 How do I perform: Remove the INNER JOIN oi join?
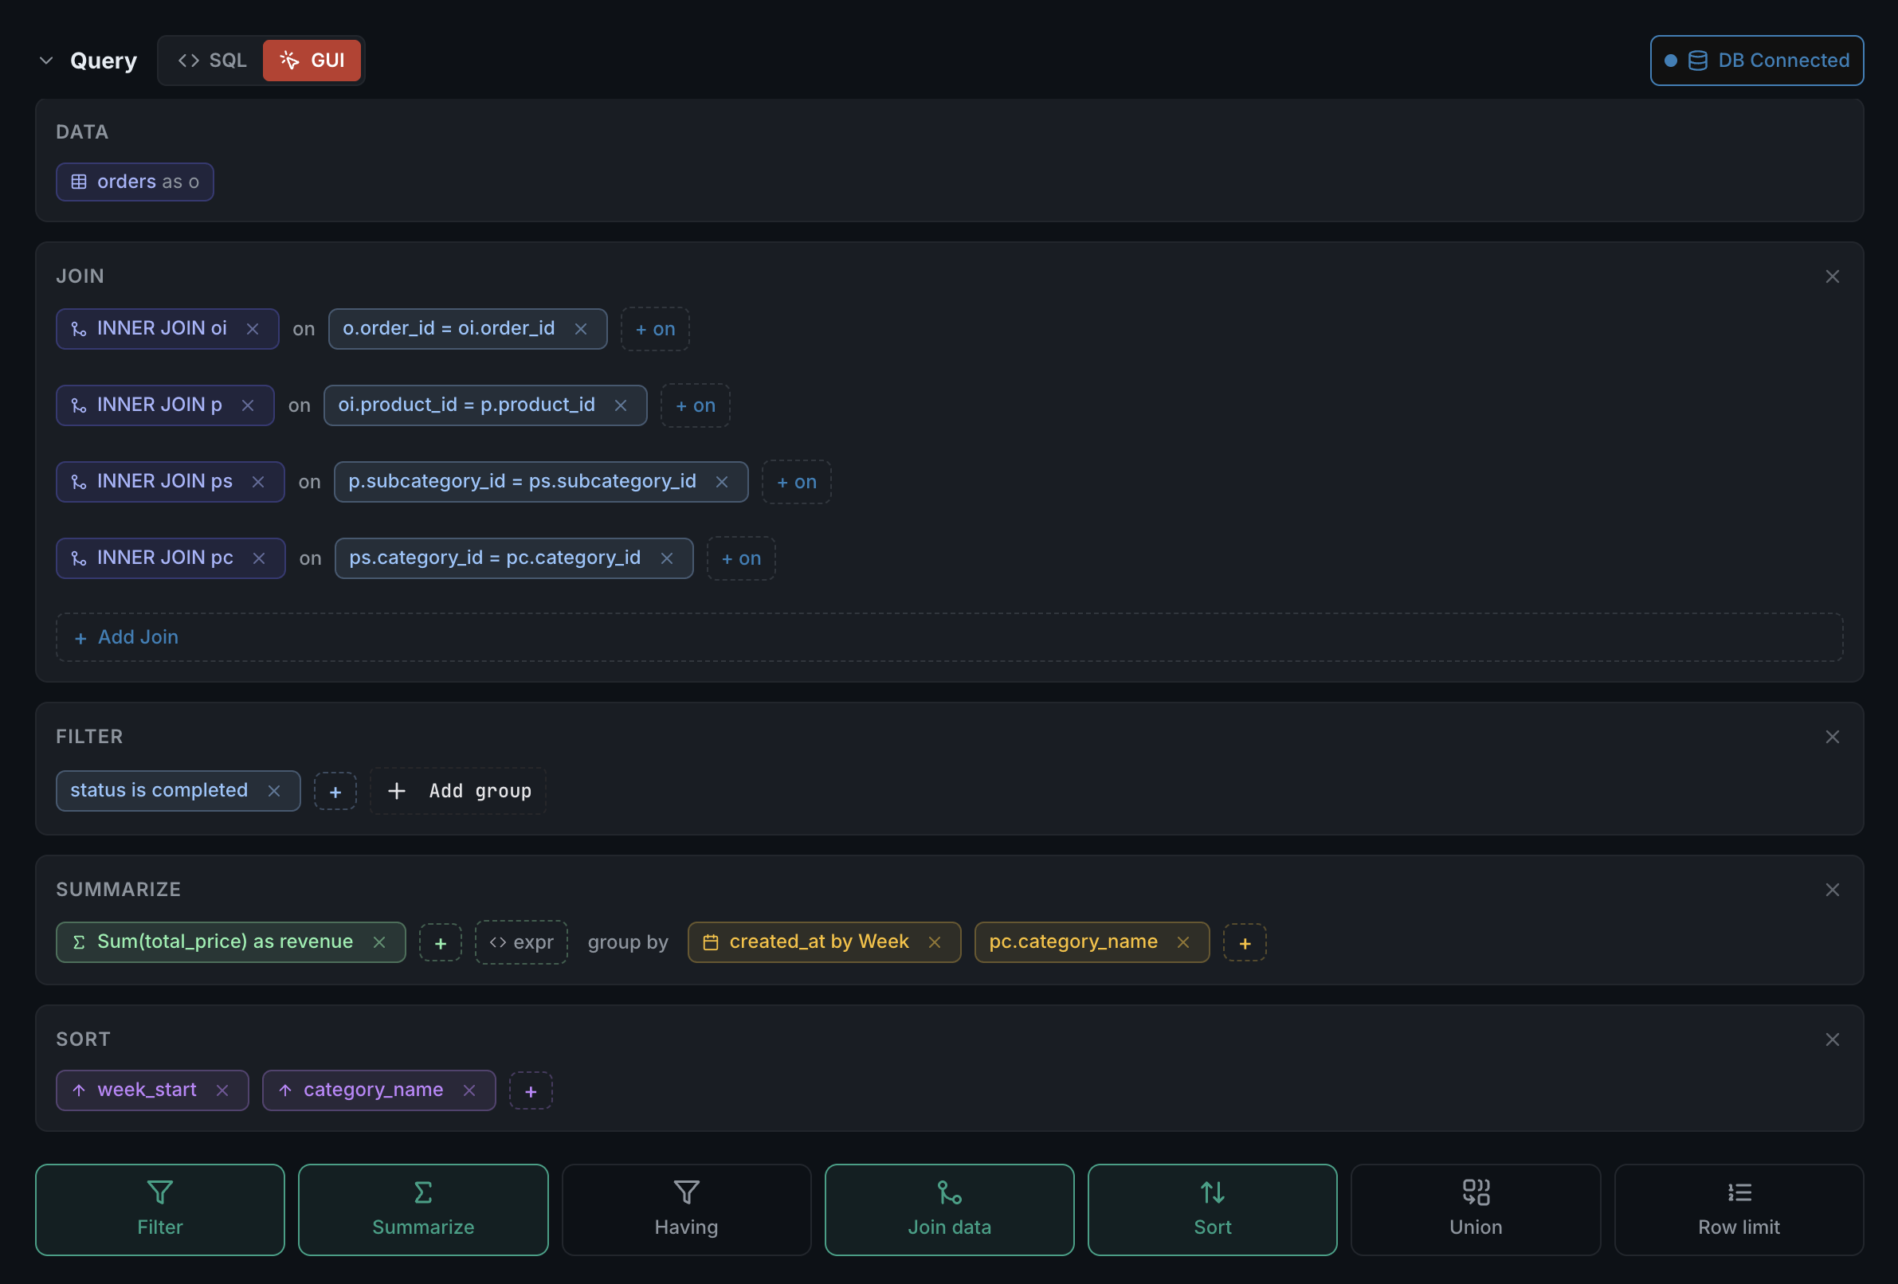point(253,329)
